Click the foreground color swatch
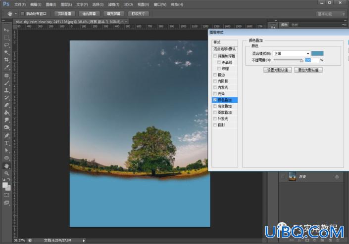Image resolution: width=349 pixels, height=244 pixels. pyautogui.click(x=5, y=185)
